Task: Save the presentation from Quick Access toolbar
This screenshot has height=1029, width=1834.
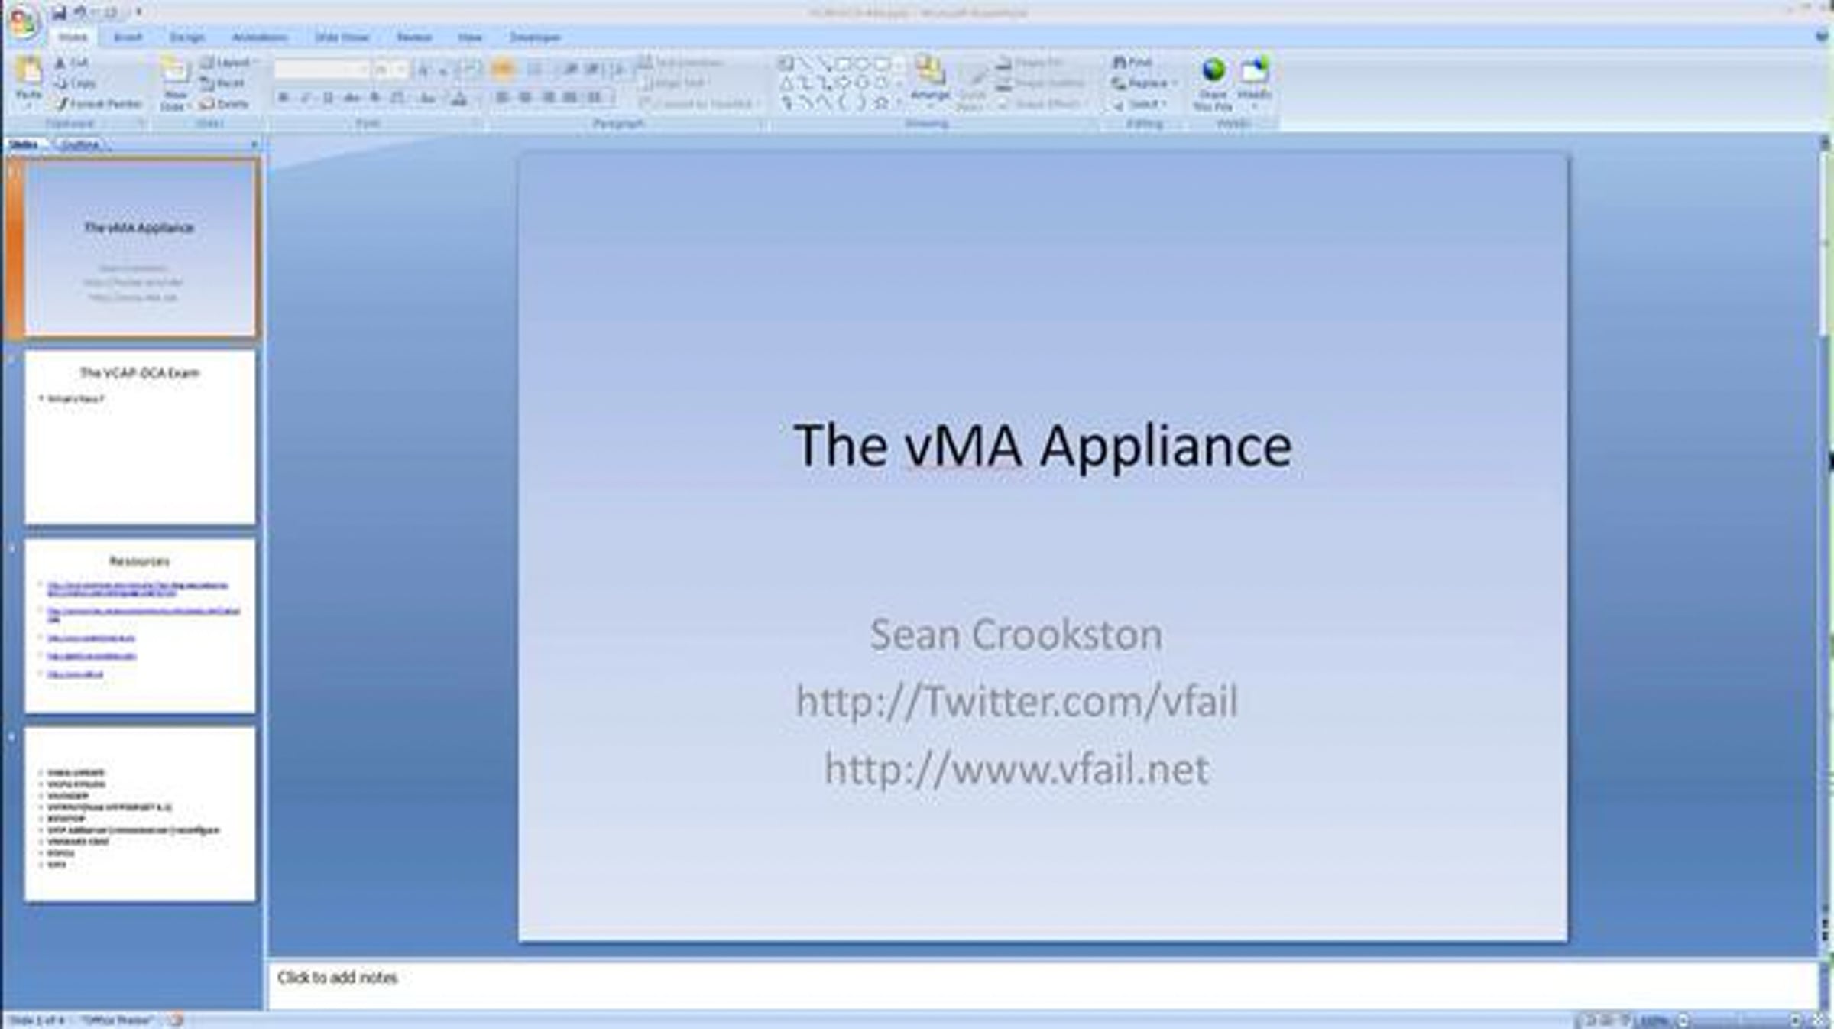Action: tap(59, 12)
